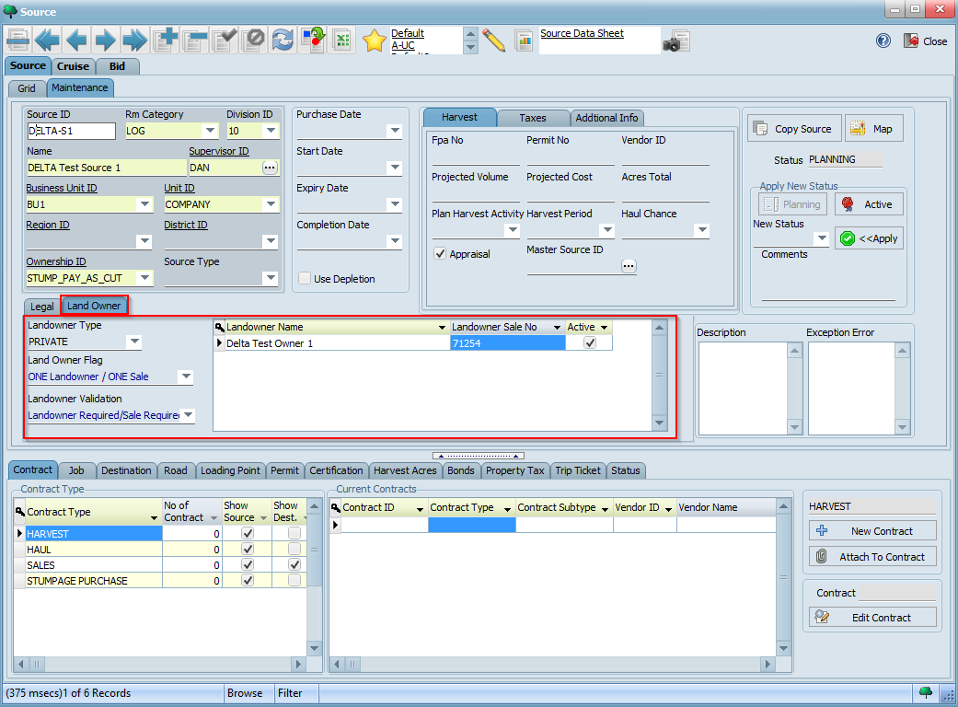Image resolution: width=958 pixels, height=707 pixels.
Task: Switch to the Harvest Acres tab
Action: (x=405, y=469)
